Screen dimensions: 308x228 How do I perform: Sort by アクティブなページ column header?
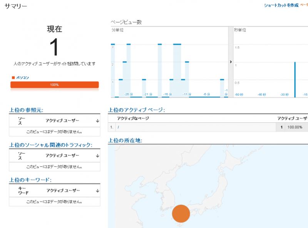click(133, 119)
